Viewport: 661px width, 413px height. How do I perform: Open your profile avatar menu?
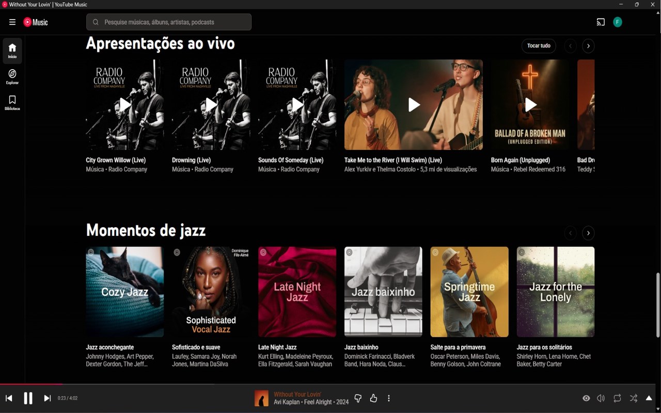click(x=618, y=22)
